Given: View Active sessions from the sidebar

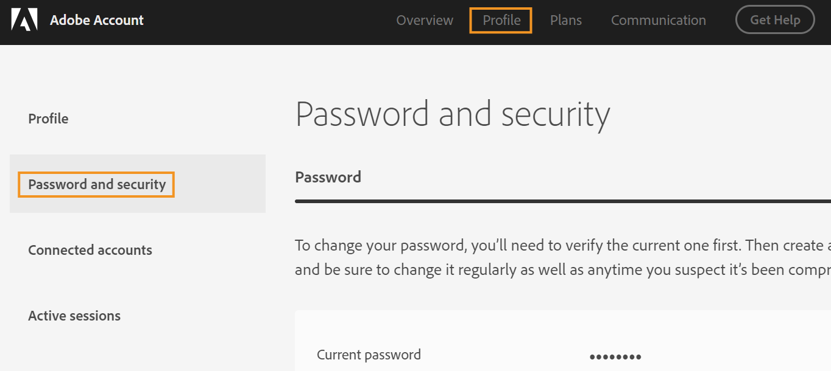Looking at the screenshot, I should point(74,316).
